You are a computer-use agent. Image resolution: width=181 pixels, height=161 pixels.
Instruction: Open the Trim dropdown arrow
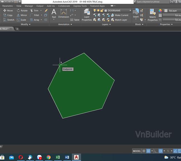(41, 11)
